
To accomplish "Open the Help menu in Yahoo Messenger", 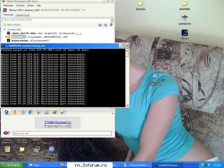I will [39, 5].
